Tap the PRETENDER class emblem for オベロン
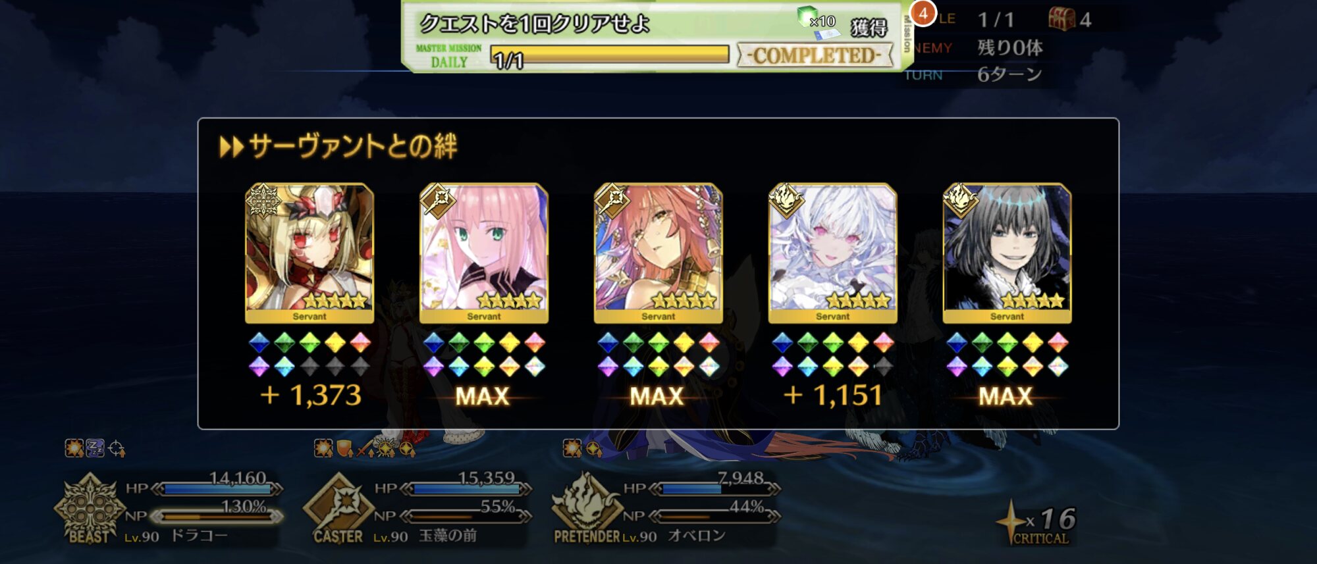Viewport: 1317px width, 564px height. coord(586,509)
